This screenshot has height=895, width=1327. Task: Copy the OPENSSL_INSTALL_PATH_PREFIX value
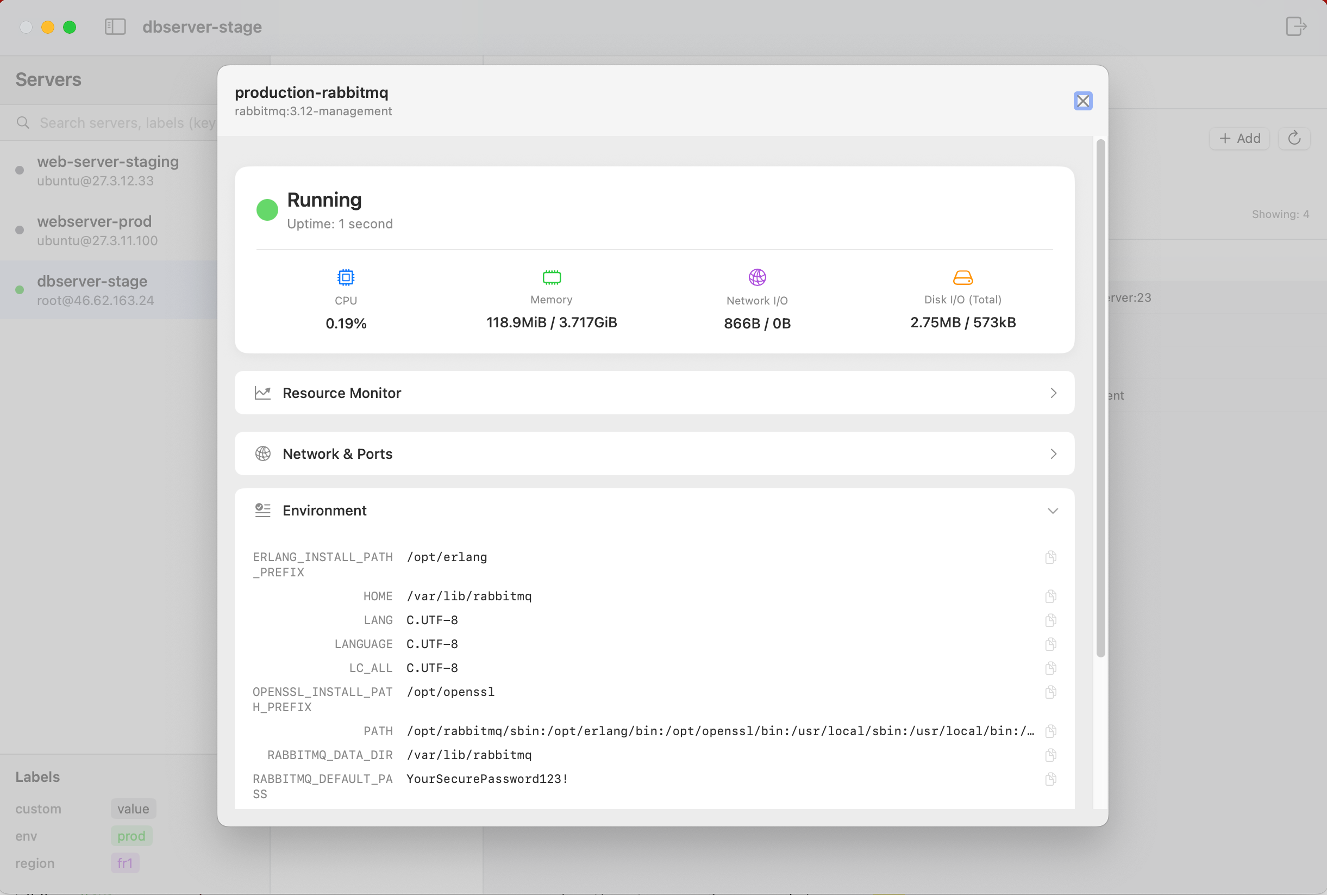pos(1050,692)
